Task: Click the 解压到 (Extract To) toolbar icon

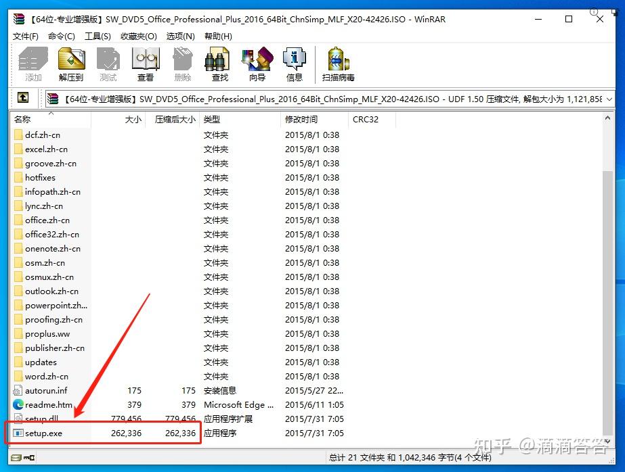Action: pyautogui.click(x=71, y=64)
